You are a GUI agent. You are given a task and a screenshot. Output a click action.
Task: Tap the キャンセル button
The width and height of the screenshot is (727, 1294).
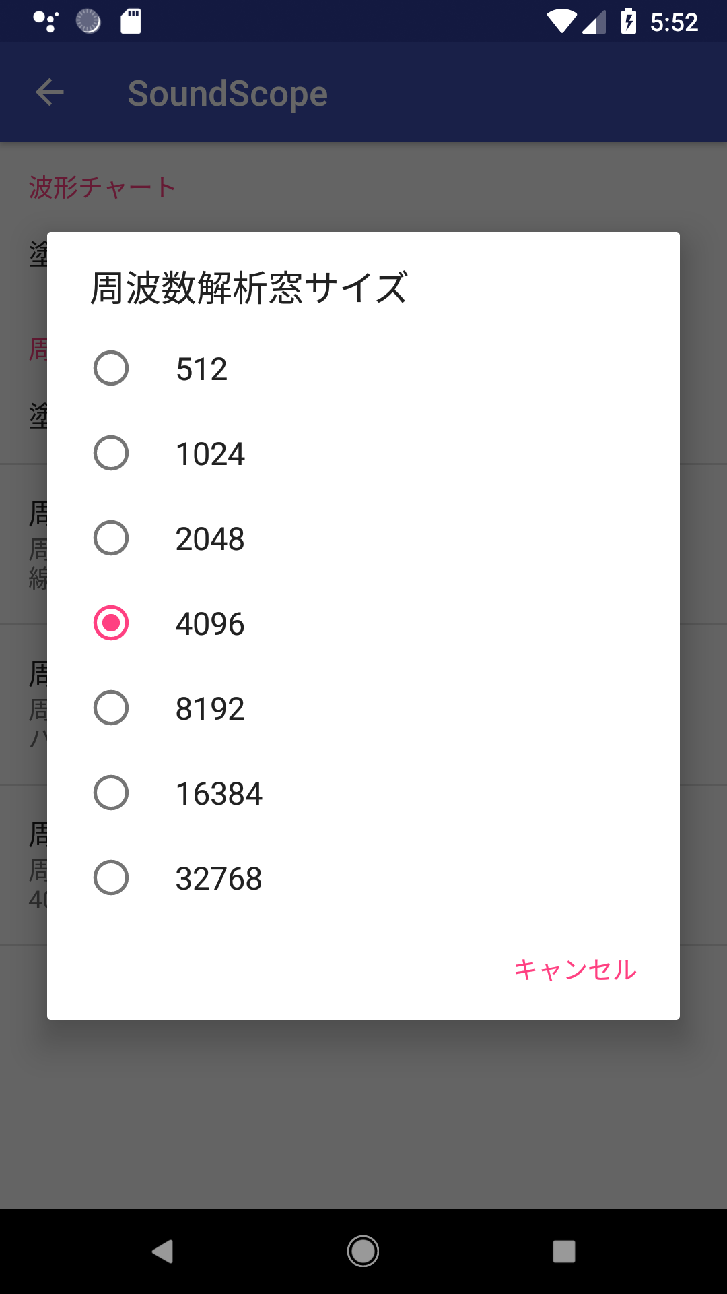coord(575,970)
